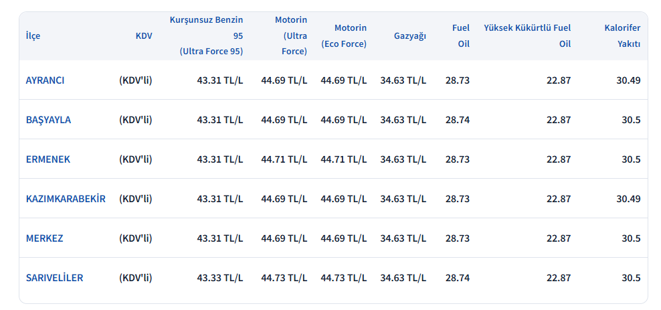Viewport: 661px width, 310px height.
Task: Open the KAZIMKARABEKİR district link
Action: [x=66, y=199]
